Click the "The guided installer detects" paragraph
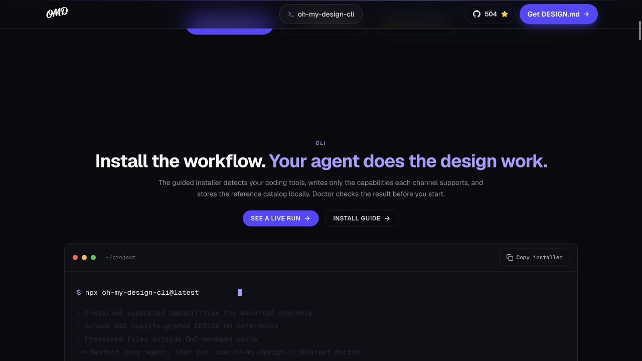 321,188
